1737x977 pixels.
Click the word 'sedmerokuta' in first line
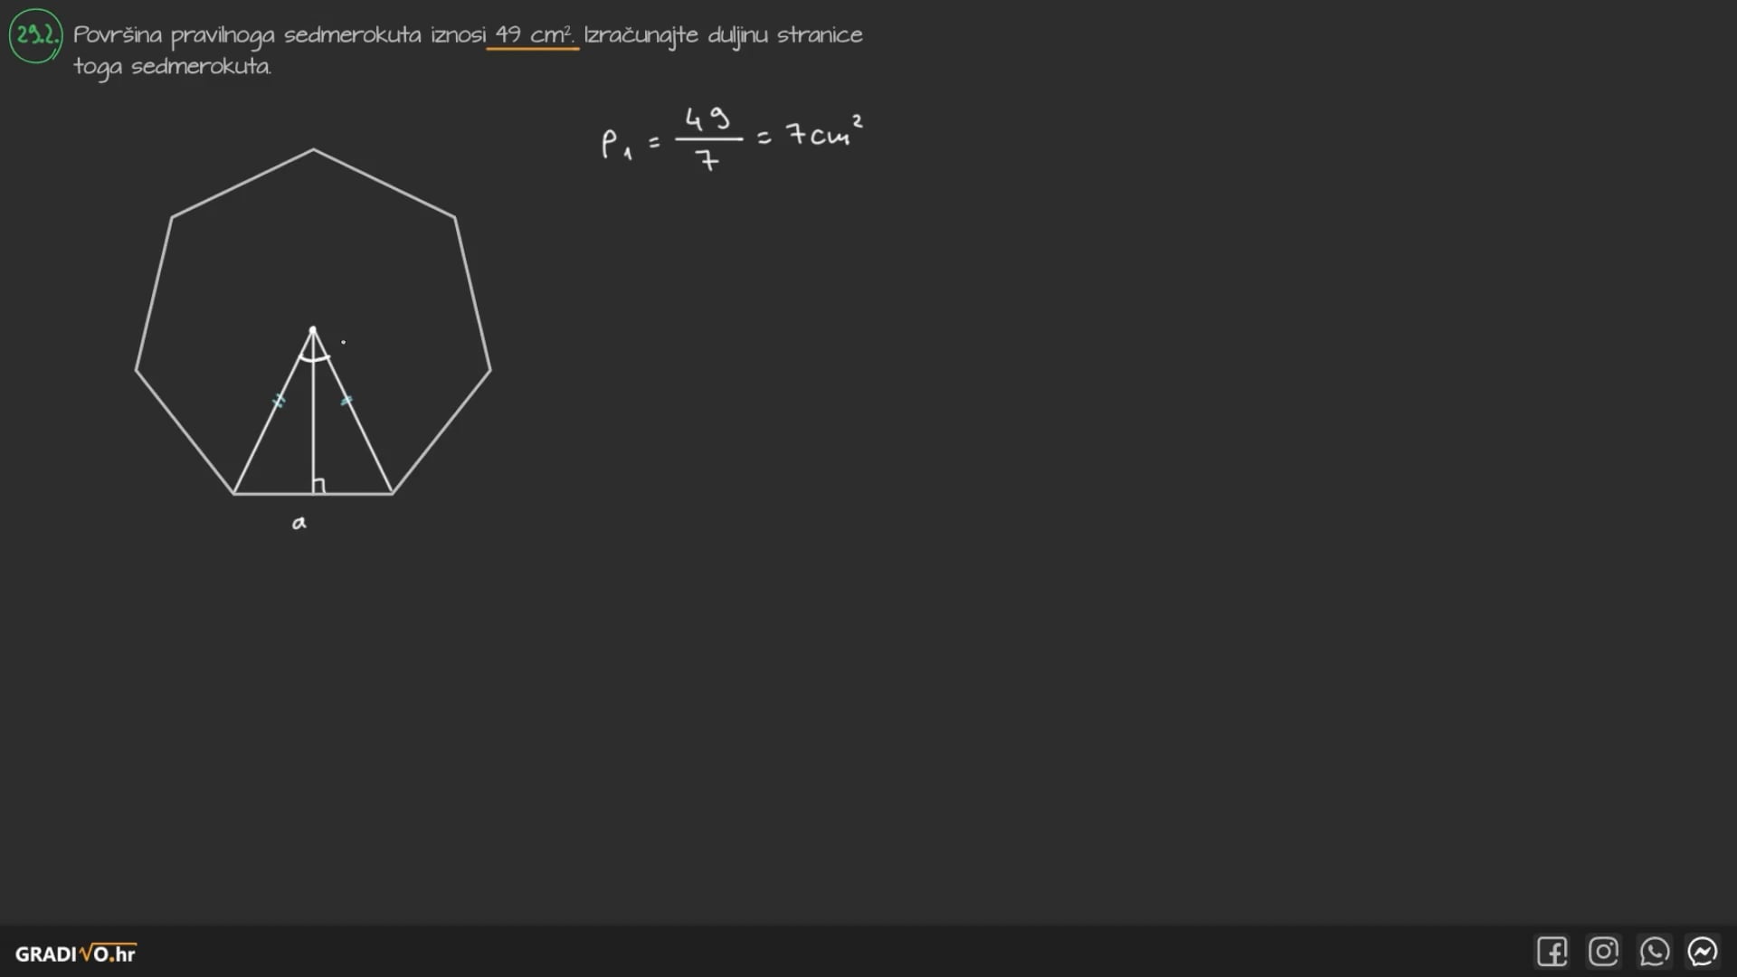pyautogui.click(x=352, y=35)
